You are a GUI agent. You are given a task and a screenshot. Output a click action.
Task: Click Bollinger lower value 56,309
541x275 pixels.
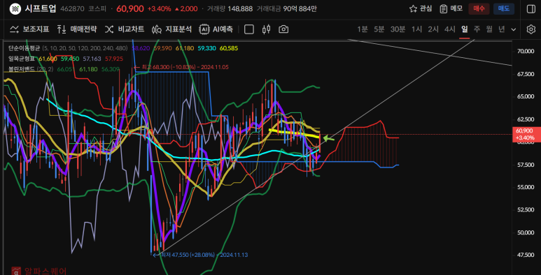[x=111, y=69]
